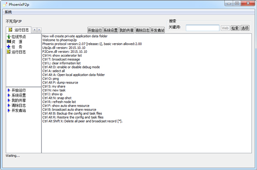The height and width of the screenshot is (170, 257).
Task: Select log line 'Welcome to phoenixp2p'
Action: coord(60,40)
